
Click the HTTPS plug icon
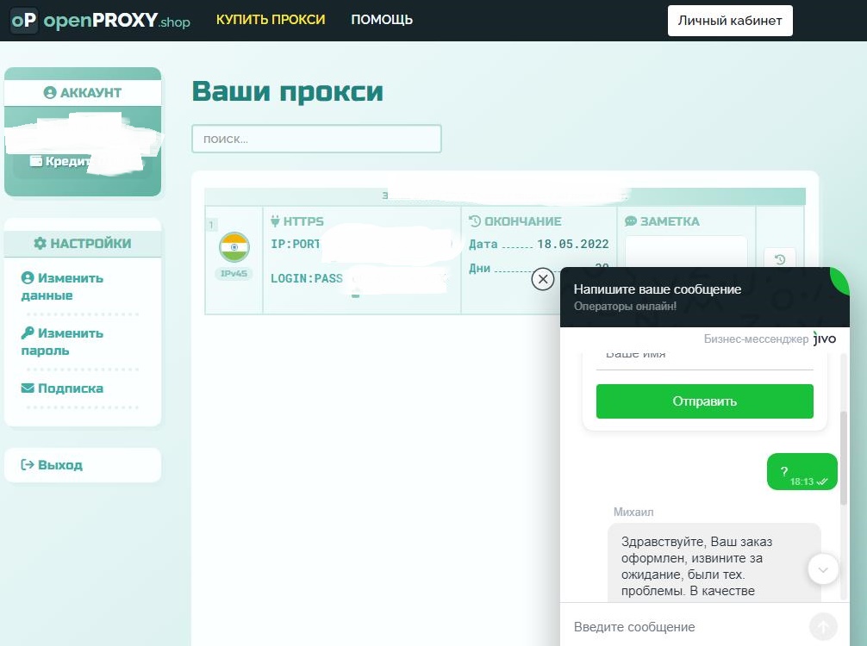click(276, 221)
